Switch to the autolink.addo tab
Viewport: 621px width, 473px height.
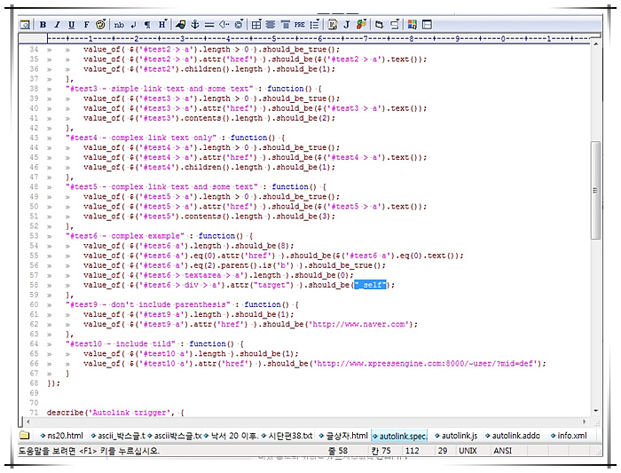(x=513, y=436)
